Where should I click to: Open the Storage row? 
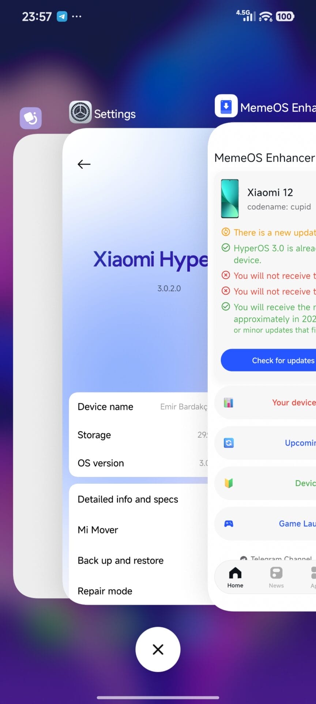click(x=139, y=435)
